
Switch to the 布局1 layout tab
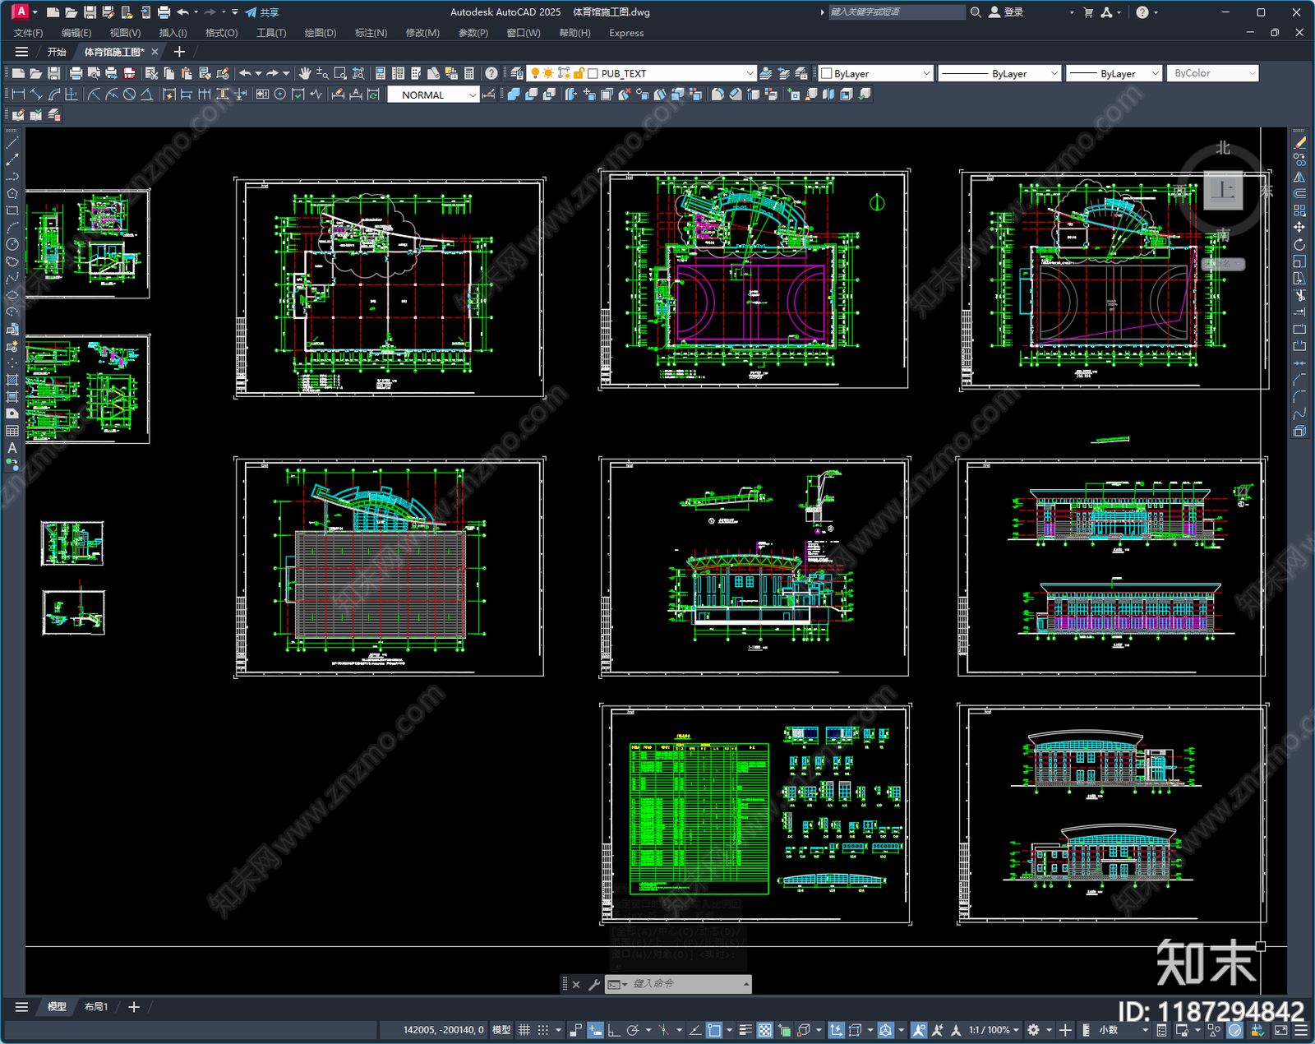point(96,1007)
